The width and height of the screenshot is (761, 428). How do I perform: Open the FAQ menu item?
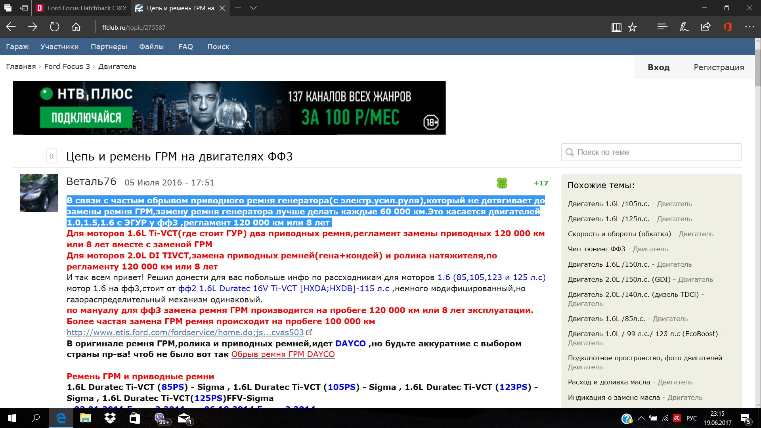pos(185,46)
